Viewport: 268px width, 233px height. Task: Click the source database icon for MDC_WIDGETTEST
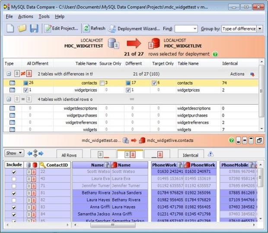click(114, 43)
